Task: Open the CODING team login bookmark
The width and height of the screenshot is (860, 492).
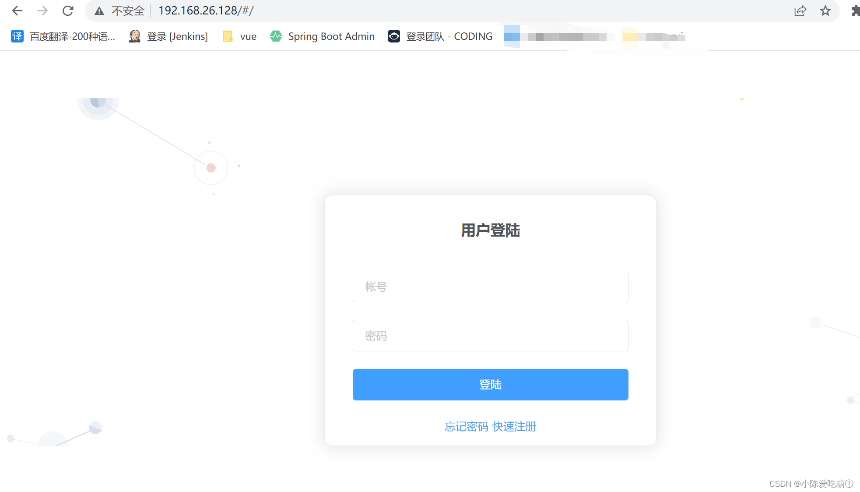Action: (x=441, y=36)
